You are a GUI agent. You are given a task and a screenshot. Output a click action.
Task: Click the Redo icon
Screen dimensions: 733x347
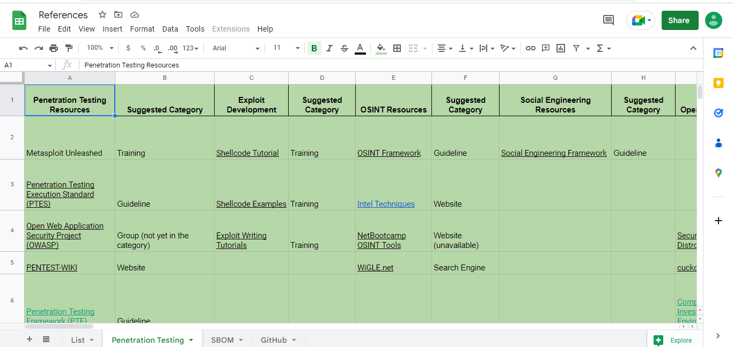pos(39,48)
